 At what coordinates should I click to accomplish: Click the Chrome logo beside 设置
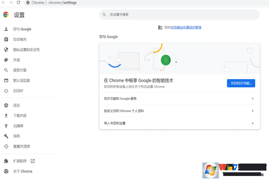click(6, 15)
